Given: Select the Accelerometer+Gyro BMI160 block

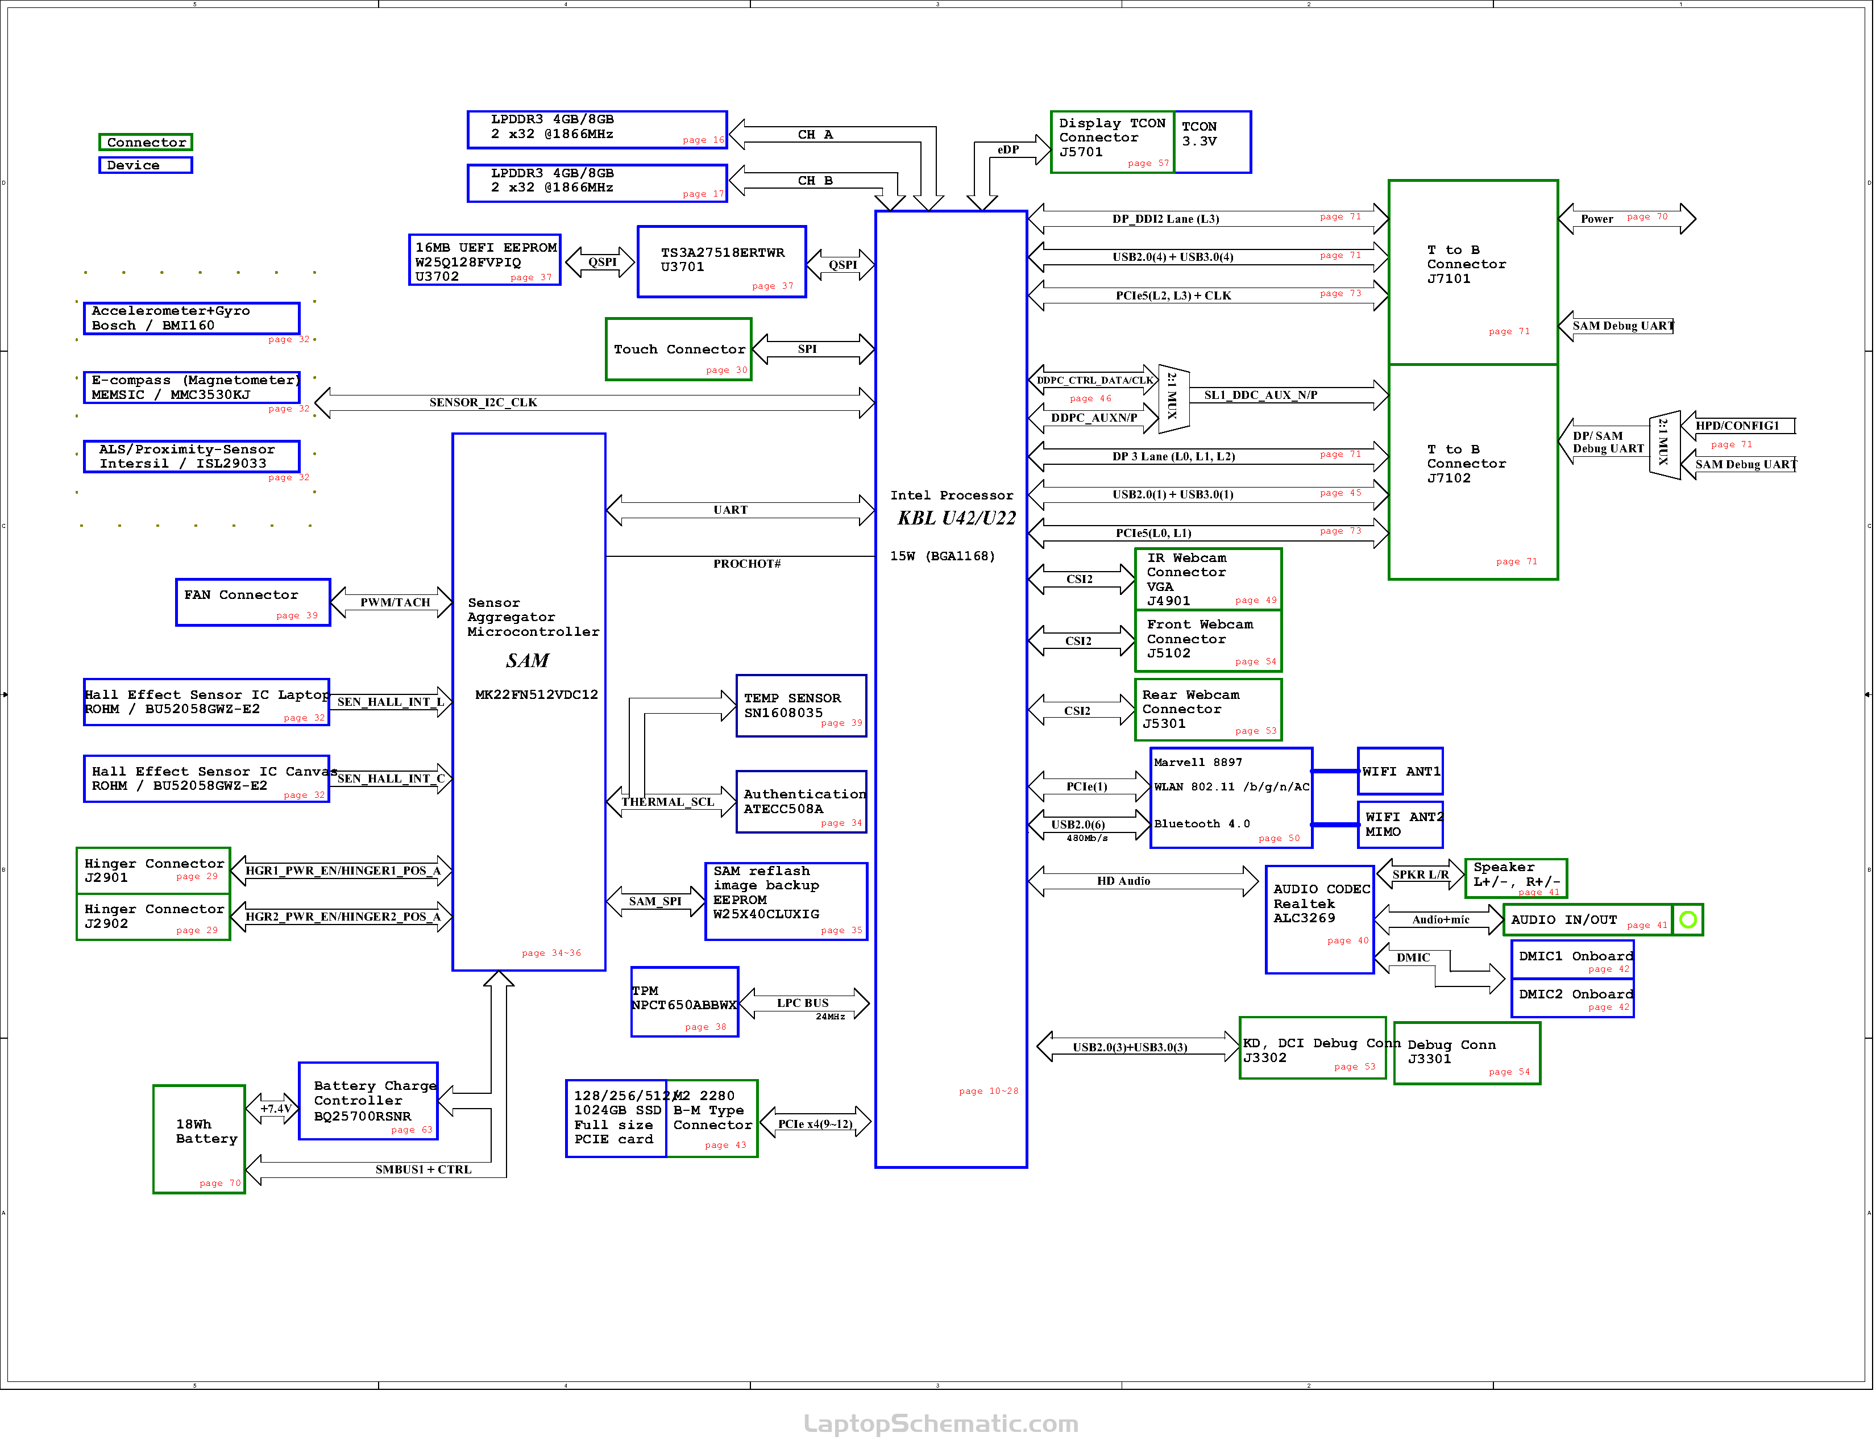Looking at the screenshot, I should [x=192, y=318].
